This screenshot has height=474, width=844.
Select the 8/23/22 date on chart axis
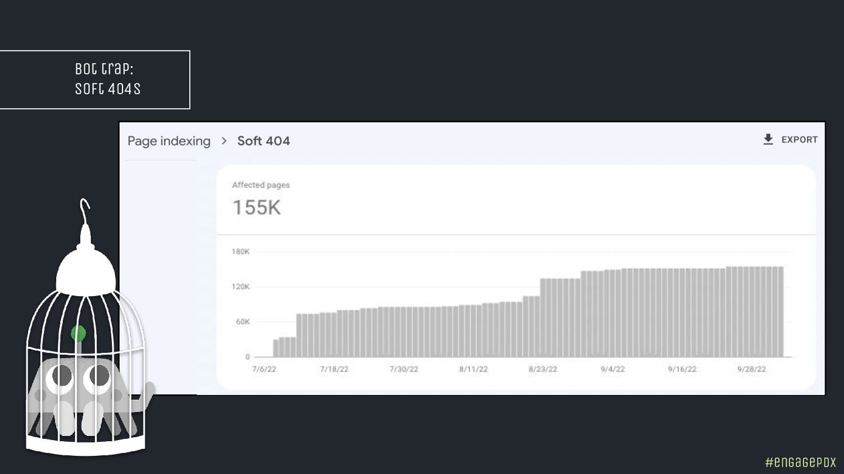pyautogui.click(x=543, y=369)
